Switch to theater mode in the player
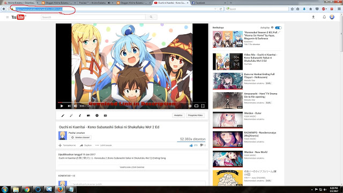The height and width of the screenshot is (193, 343). pos(197,106)
